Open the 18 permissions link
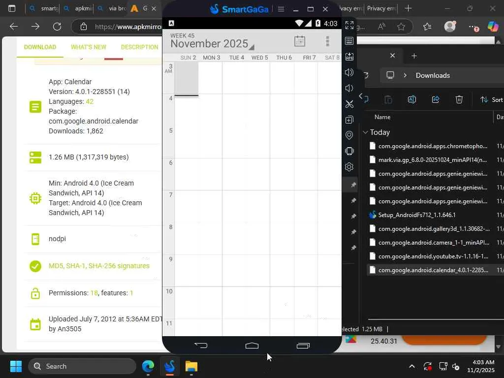Image resolution: width=504 pixels, height=378 pixels. click(x=94, y=293)
